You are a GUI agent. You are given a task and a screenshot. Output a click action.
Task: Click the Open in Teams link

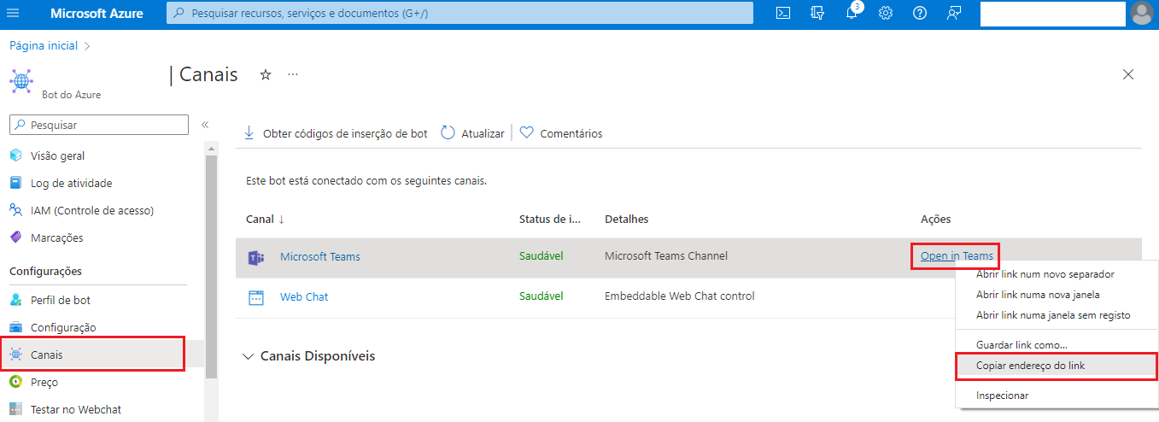pos(957,255)
